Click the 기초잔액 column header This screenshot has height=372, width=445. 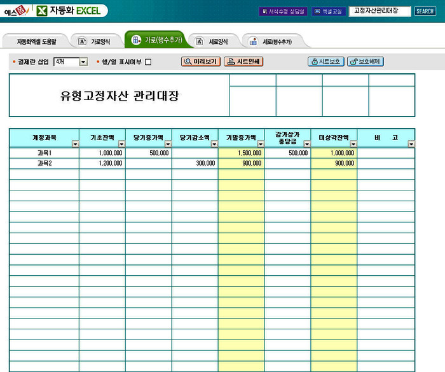pyautogui.click(x=102, y=138)
